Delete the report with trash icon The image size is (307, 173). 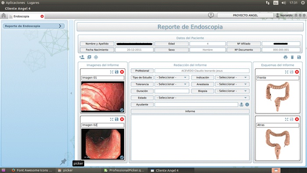pos(293,57)
